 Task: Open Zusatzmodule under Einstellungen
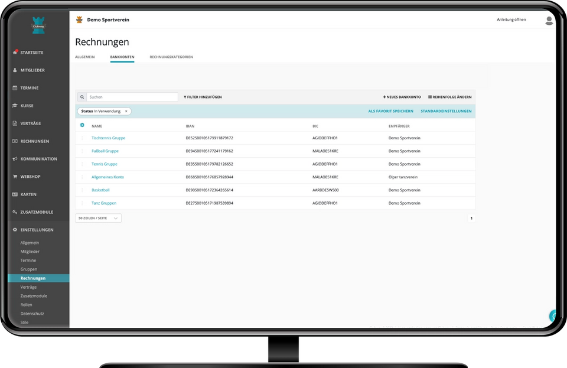[34, 296]
